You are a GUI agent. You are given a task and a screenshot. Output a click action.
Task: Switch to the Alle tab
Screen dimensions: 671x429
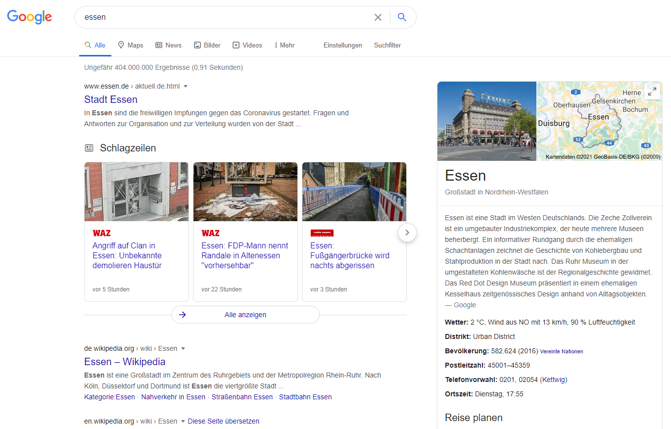tap(95, 45)
